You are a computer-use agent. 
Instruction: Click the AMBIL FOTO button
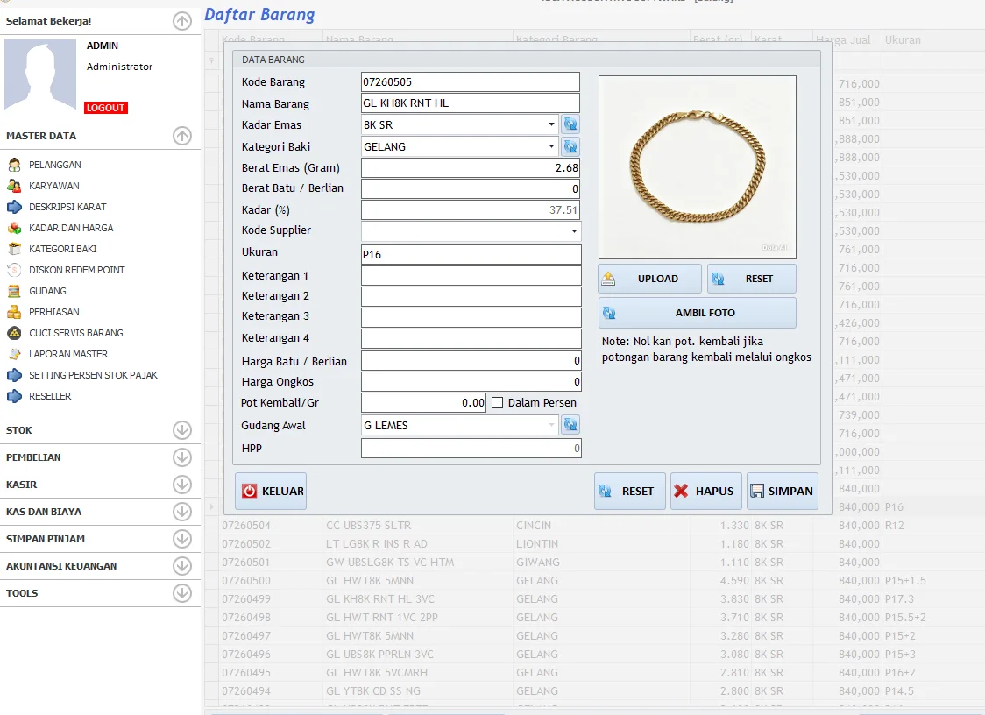click(697, 313)
